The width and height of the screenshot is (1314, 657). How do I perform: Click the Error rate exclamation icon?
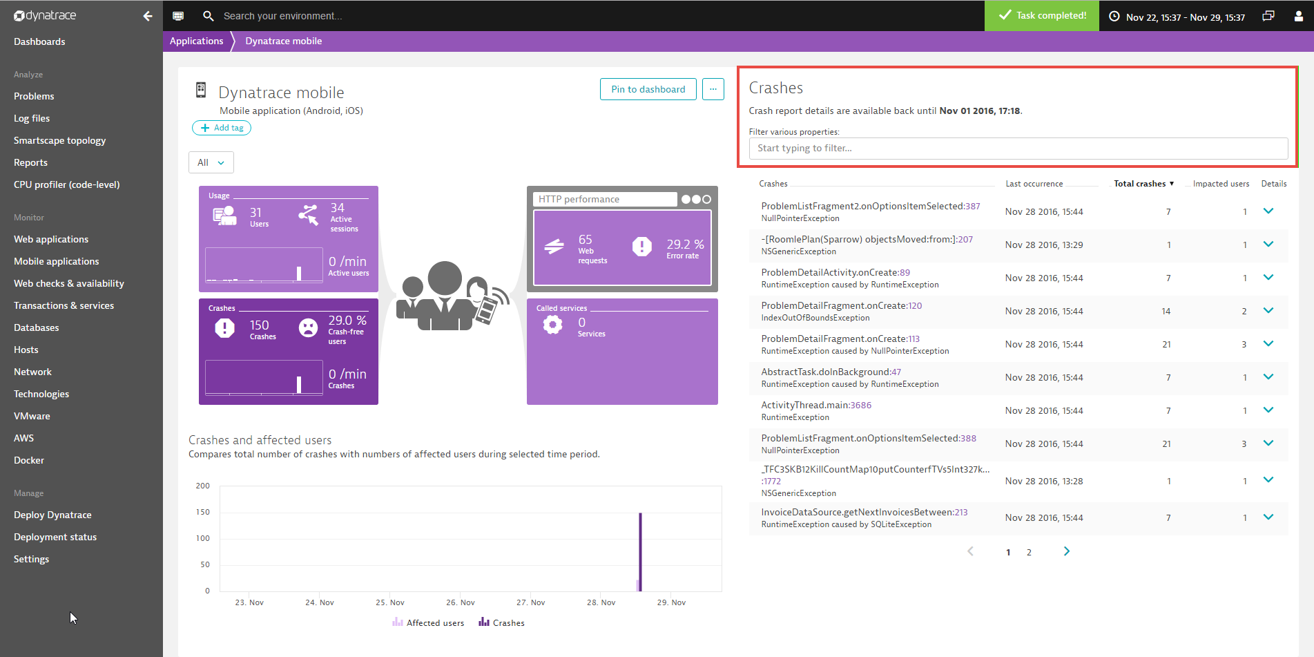(642, 247)
